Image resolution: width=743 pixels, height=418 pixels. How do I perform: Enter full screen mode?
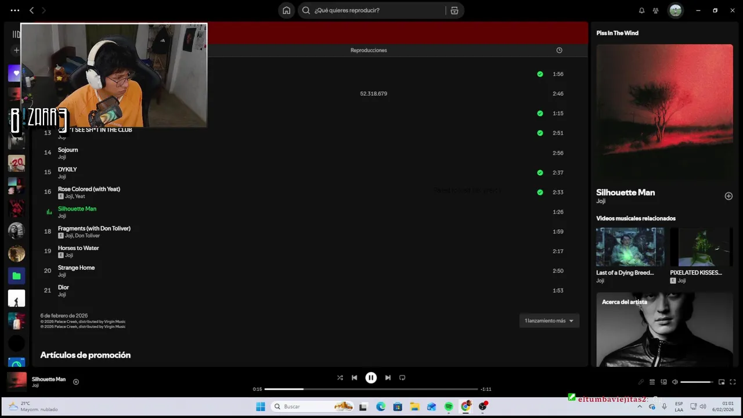pos(733,382)
